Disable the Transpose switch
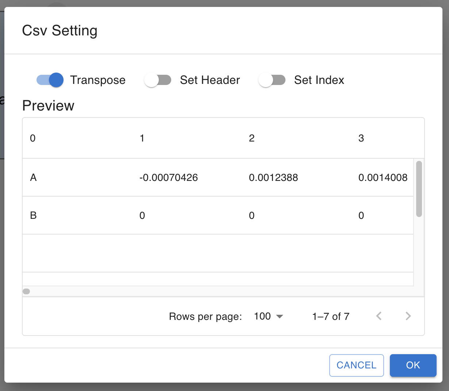 pos(50,80)
